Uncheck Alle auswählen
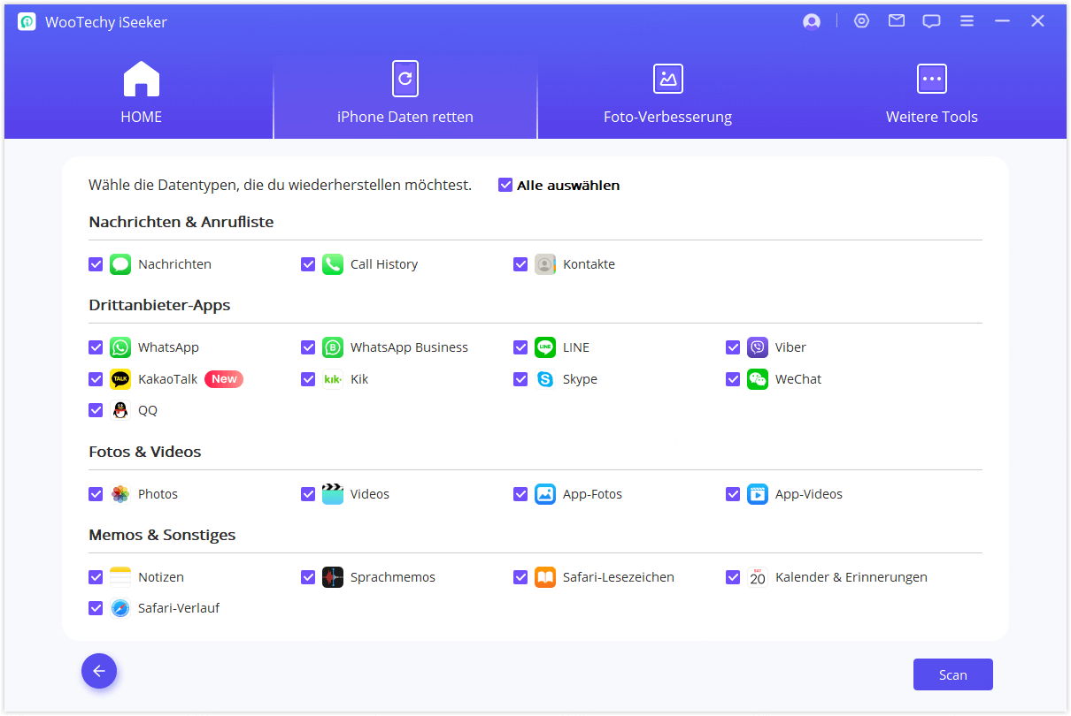 (x=505, y=185)
